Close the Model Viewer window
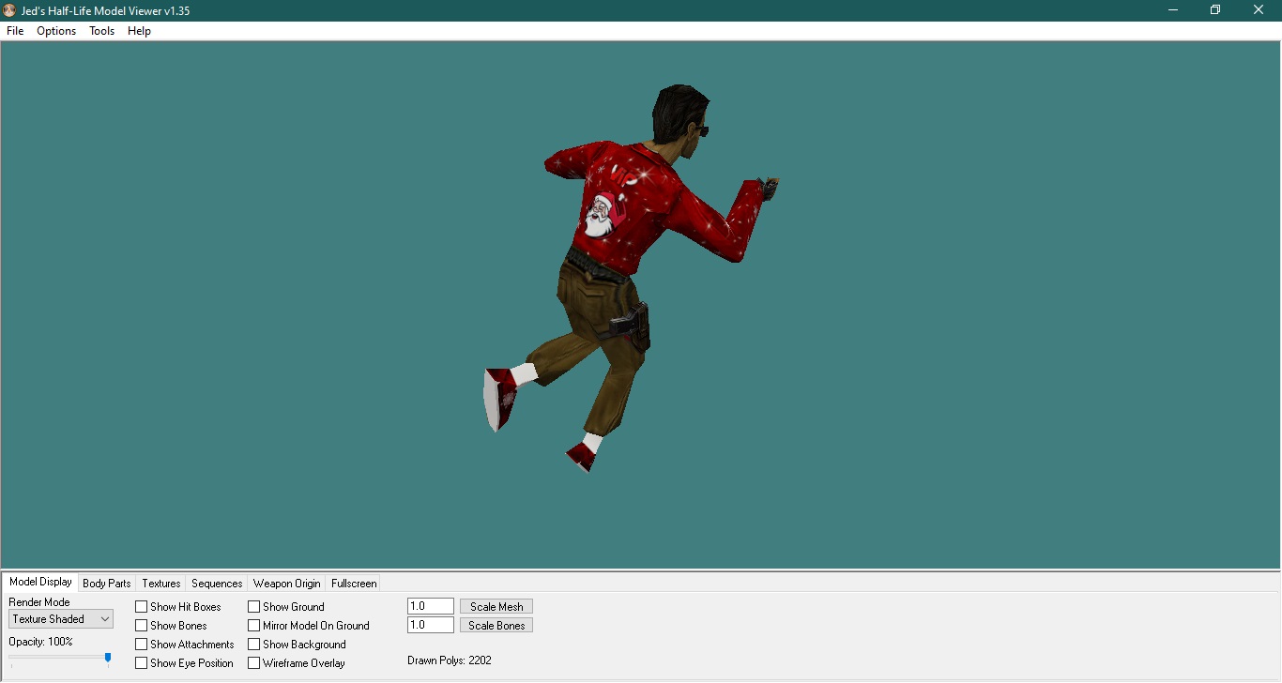This screenshot has height=683, width=1282. [x=1259, y=10]
